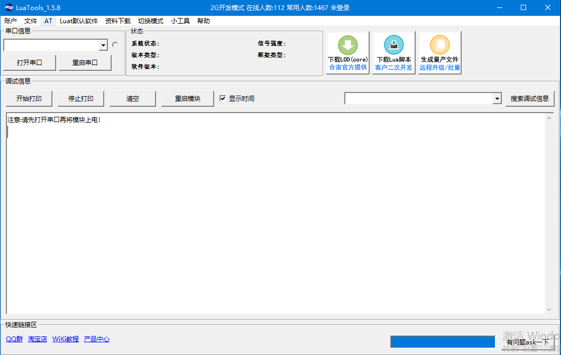
Task: Open the debug search combo box dropdown
Action: pyautogui.click(x=496, y=99)
